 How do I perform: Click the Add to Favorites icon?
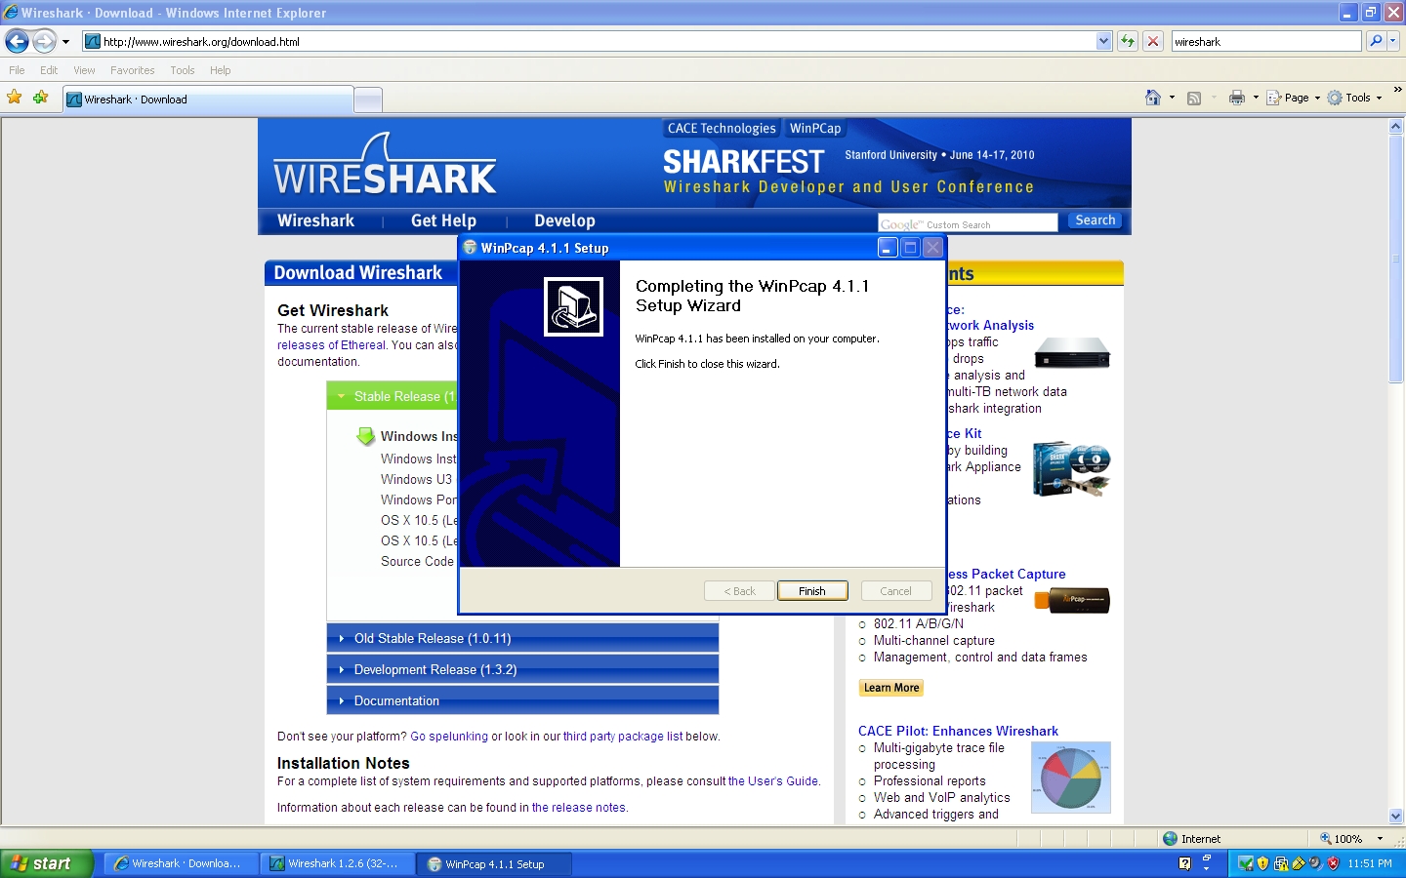click(x=40, y=98)
